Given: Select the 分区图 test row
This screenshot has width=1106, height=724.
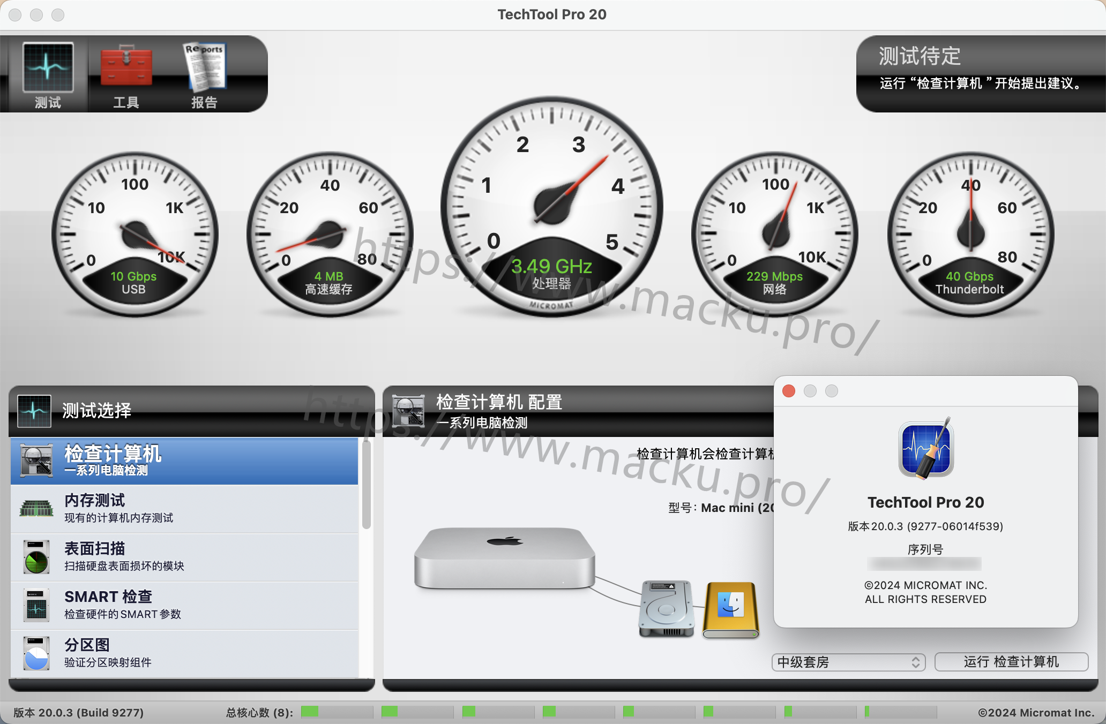Looking at the screenshot, I should 184,654.
